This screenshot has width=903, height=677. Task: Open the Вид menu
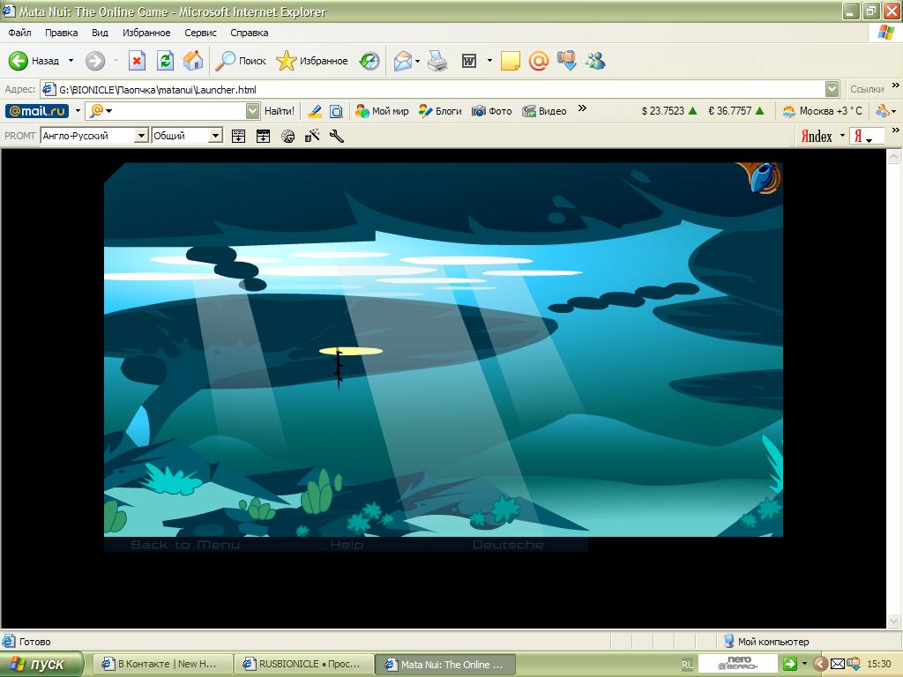pos(100,33)
